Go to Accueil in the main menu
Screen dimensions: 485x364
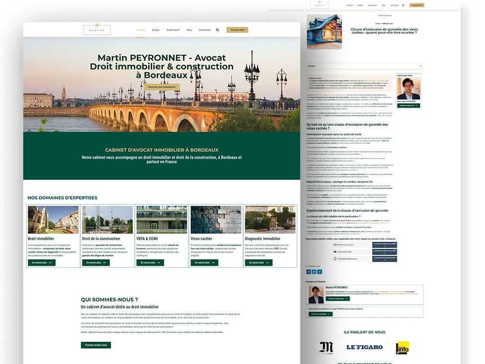coord(141,30)
